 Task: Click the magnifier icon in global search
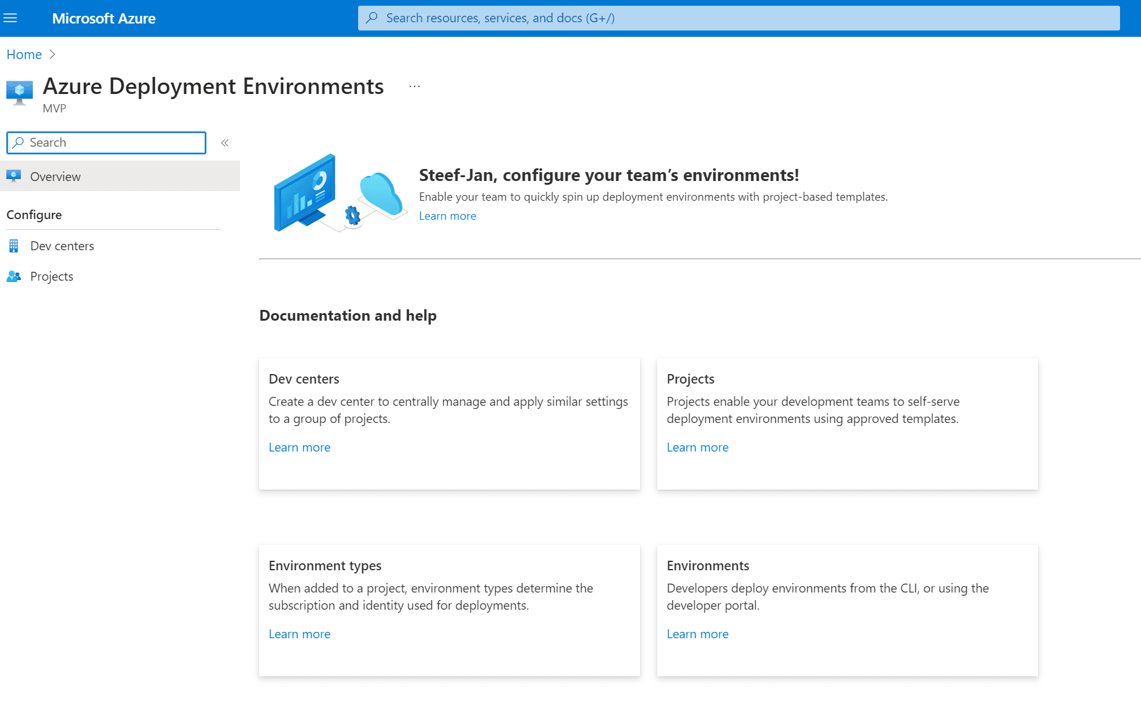point(372,18)
